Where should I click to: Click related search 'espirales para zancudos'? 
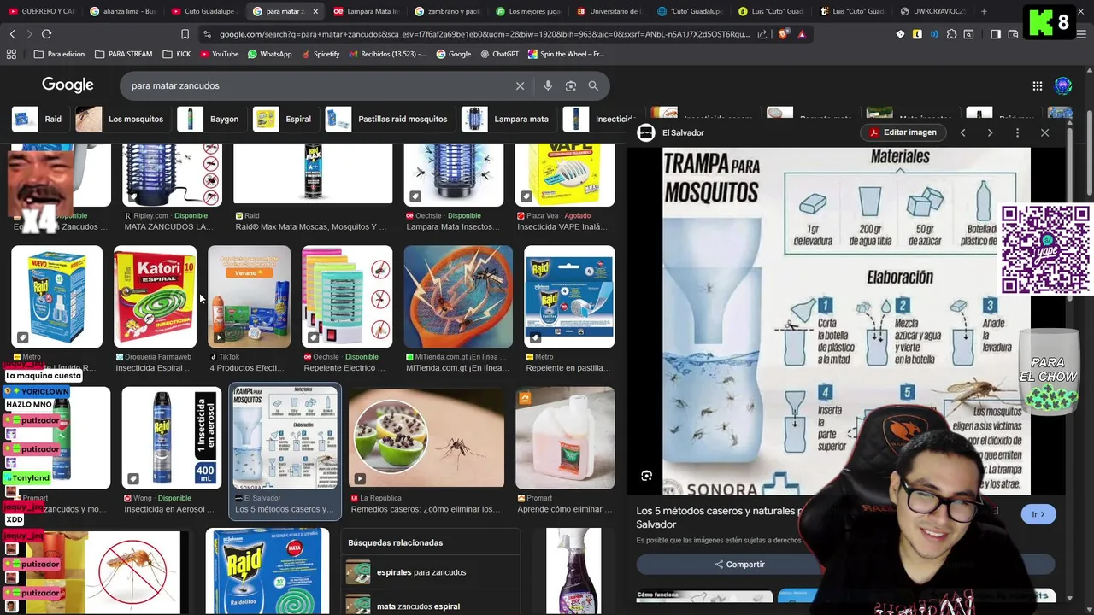pos(432,572)
